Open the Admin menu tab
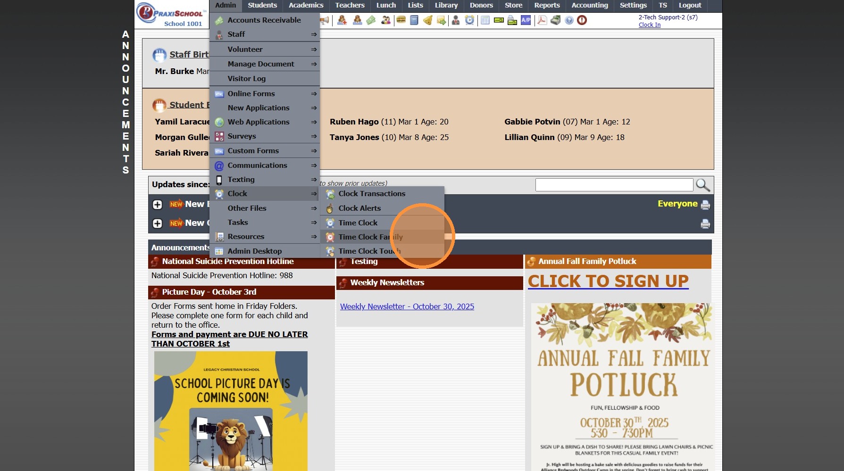844x471 pixels. (x=226, y=5)
